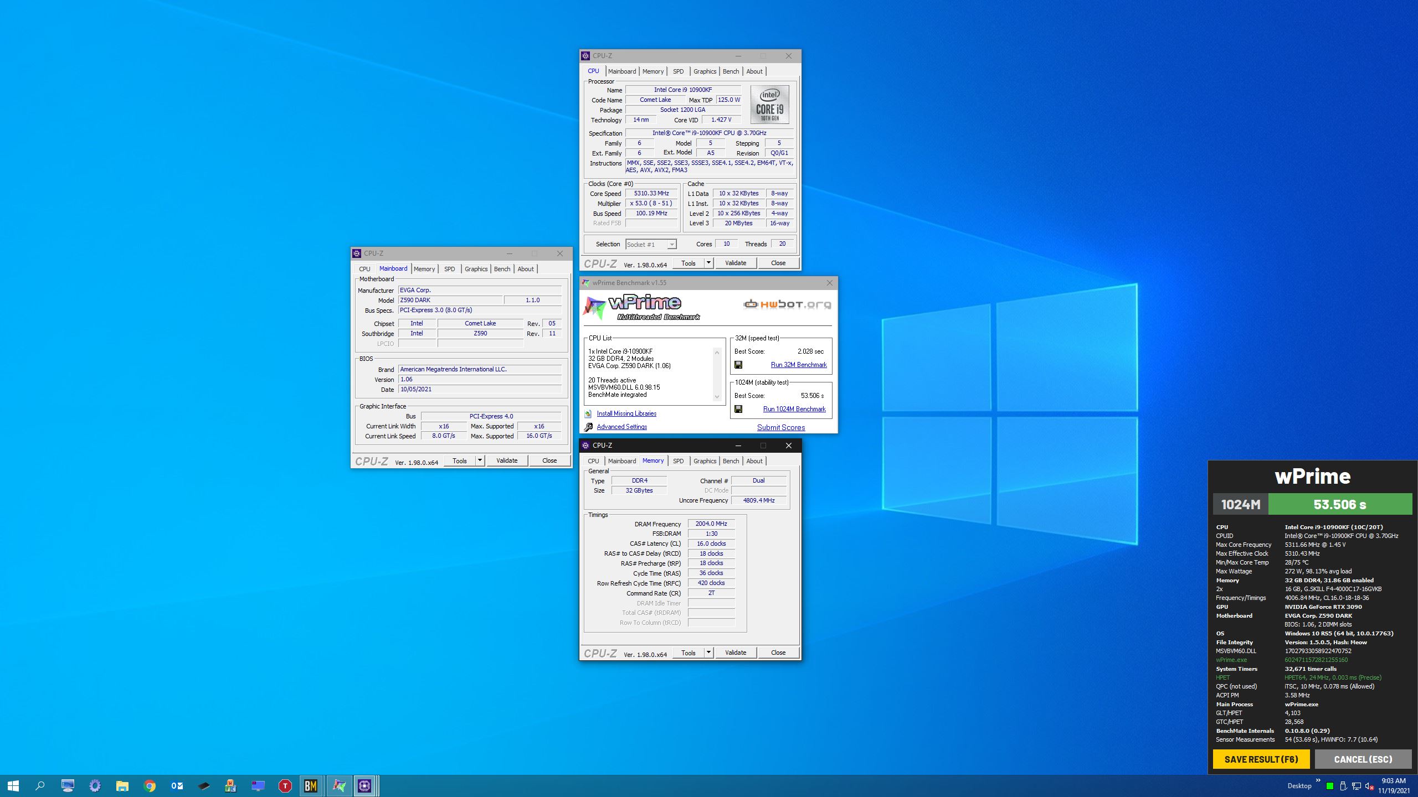Click save icon beside 1024M Best Score
The height and width of the screenshot is (797, 1418).
[738, 409]
